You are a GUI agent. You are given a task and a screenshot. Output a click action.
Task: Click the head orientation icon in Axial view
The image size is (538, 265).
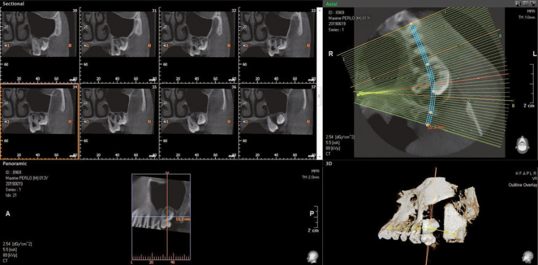522,146
